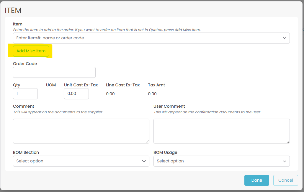Select the Unit Cost Ex-Tax input field

[x=76, y=93]
